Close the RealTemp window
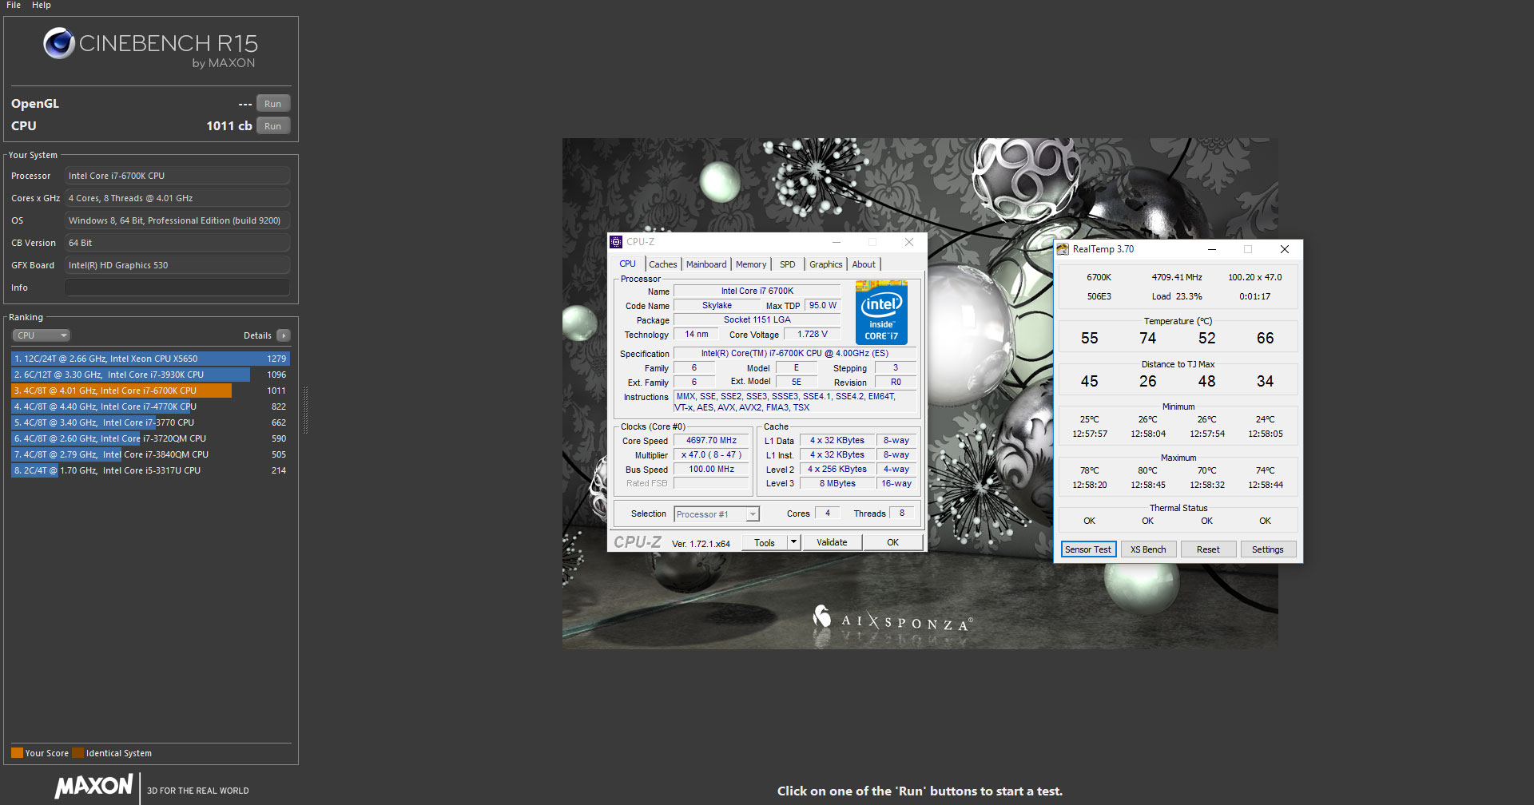Screen dimensions: 1534x805 click(x=1285, y=249)
